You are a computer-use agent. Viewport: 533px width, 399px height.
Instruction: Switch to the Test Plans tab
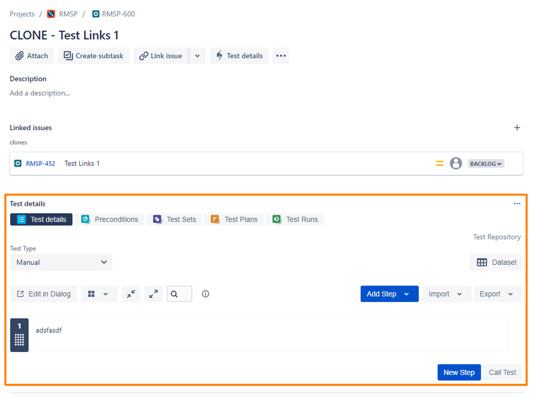click(234, 220)
